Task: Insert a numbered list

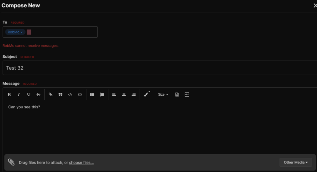Action: [x=102, y=94]
